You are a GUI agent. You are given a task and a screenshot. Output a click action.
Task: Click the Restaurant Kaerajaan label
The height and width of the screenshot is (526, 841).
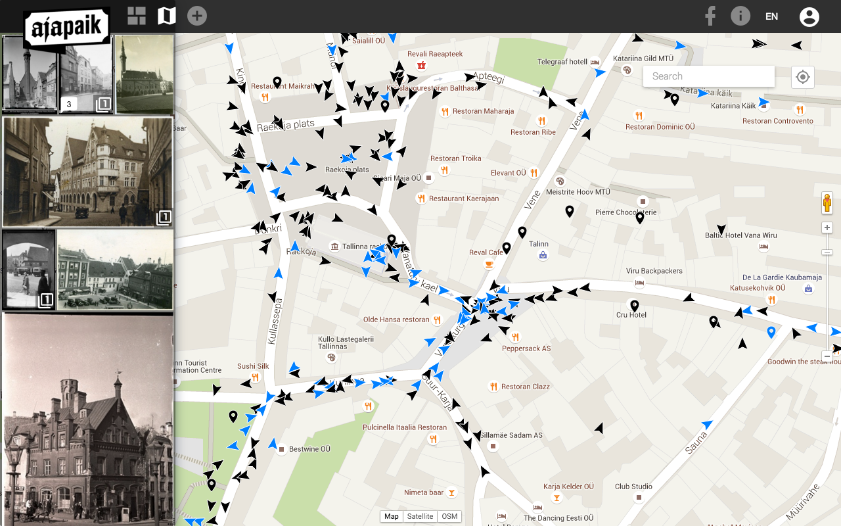point(465,199)
